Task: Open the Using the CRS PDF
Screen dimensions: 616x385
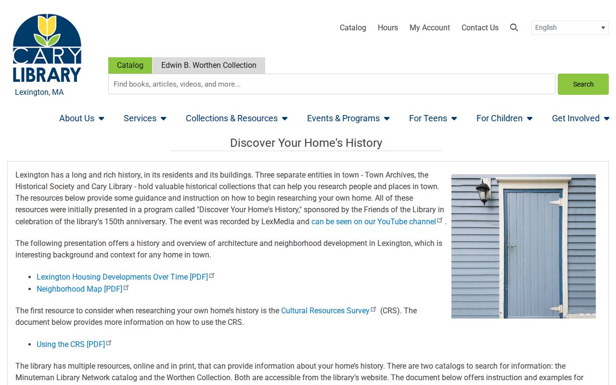Action: pyautogui.click(x=74, y=344)
